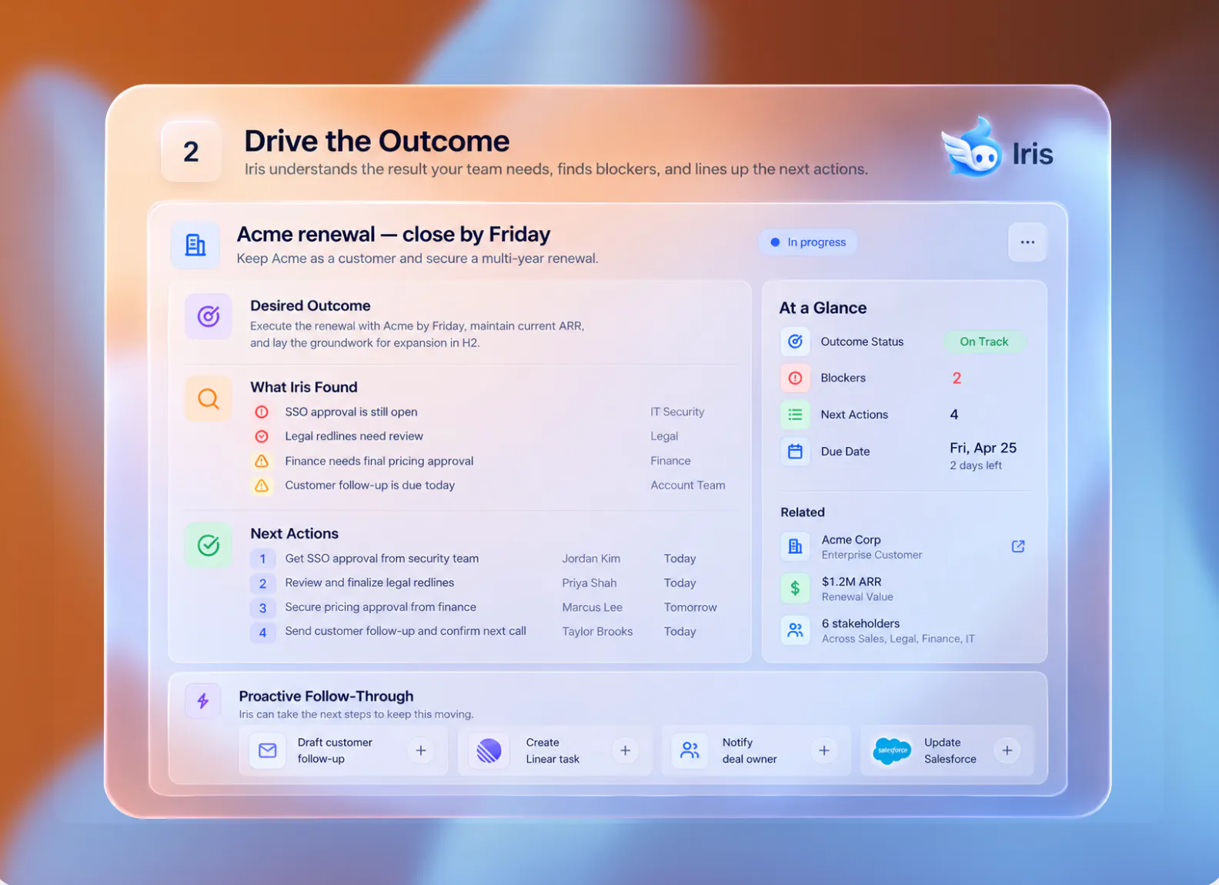Click the Linear logo icon
Screen dimensions: 1219x885
(489, 750)
